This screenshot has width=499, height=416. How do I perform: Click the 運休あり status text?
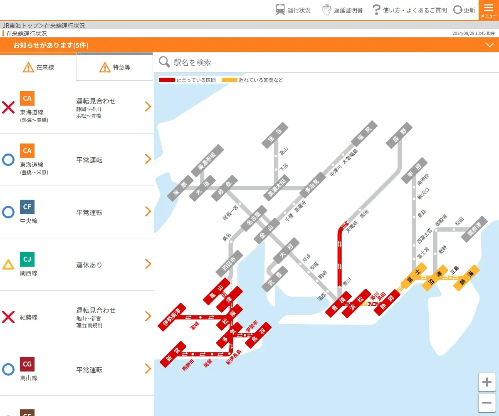click(89, 265)
